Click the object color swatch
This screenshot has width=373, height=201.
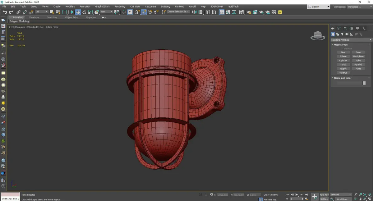tap(364, 83)
